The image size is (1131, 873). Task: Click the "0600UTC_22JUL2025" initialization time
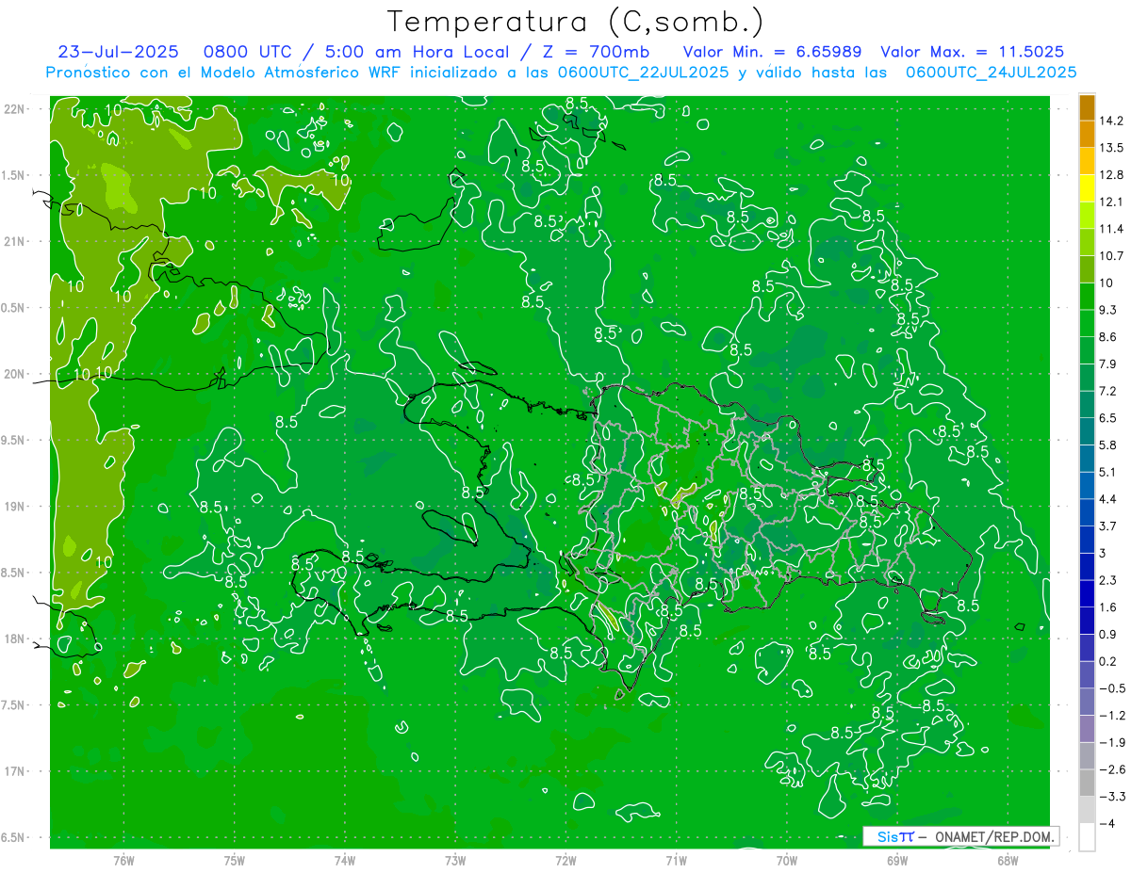[643, 73]
